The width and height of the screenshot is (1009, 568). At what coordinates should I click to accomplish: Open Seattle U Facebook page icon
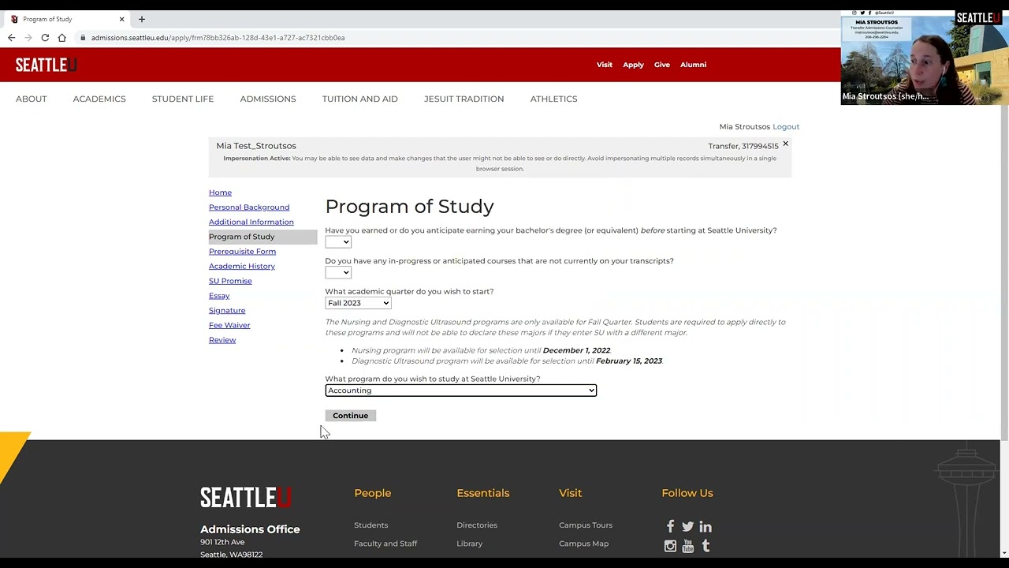670,526
